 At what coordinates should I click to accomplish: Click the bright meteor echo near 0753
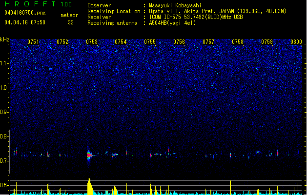[x=89, y=156]
